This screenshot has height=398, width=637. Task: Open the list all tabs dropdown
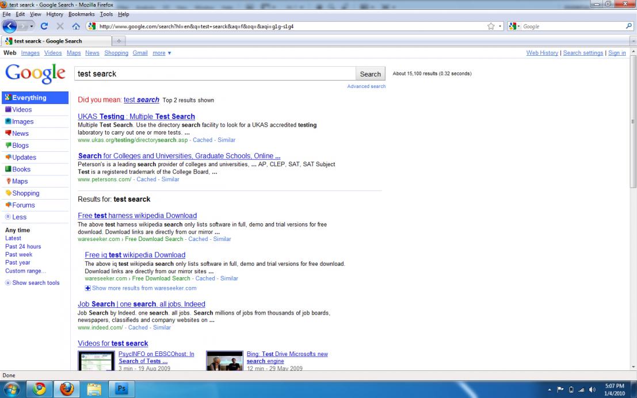pyautogui.click(x=633, y=41)
